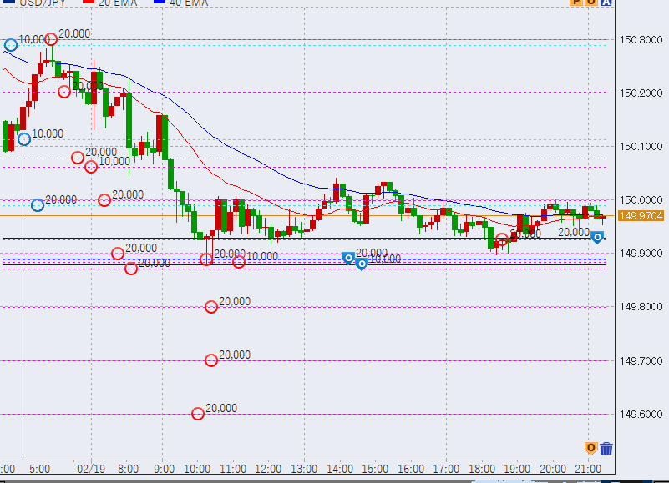Image resolution: width=669 pixels, height=483 pixels.
Task: Select the red circle marker at the 149.7000 level
Action: click(x=211, y=360)
